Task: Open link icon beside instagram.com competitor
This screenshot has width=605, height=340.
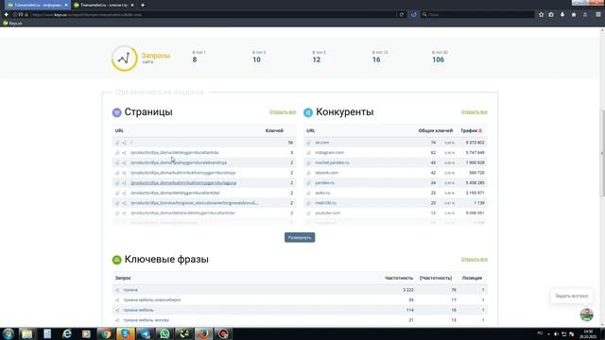Action: click(309, 153)
